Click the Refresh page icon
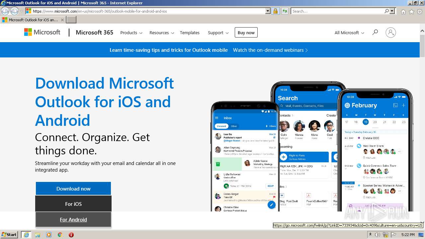This screenshot has height=239, width=425. click(285, 11)
